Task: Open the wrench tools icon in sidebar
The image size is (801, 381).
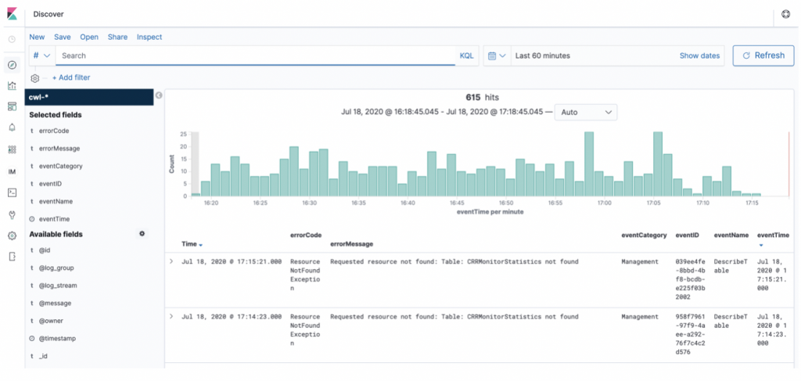Action: 12,214
